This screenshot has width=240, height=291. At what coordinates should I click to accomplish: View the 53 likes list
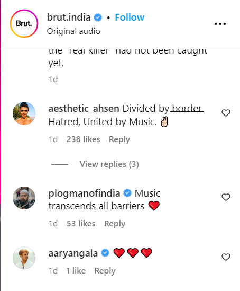pos(81,224)
